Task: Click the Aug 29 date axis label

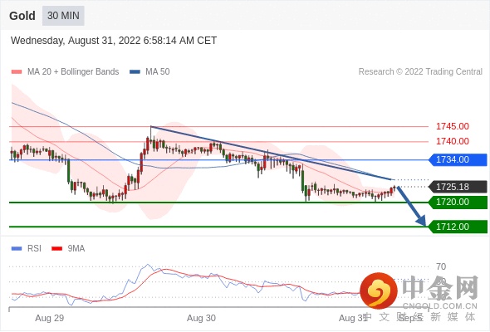Action: coord(49,318)
